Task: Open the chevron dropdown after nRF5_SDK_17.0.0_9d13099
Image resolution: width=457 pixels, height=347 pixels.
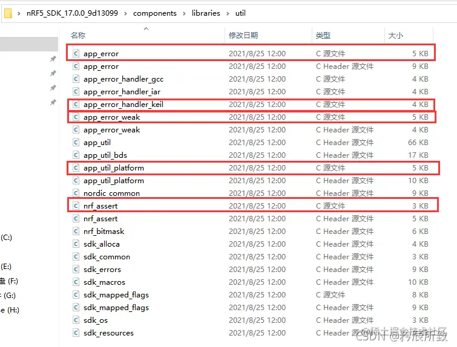Action: coord(126,13)
